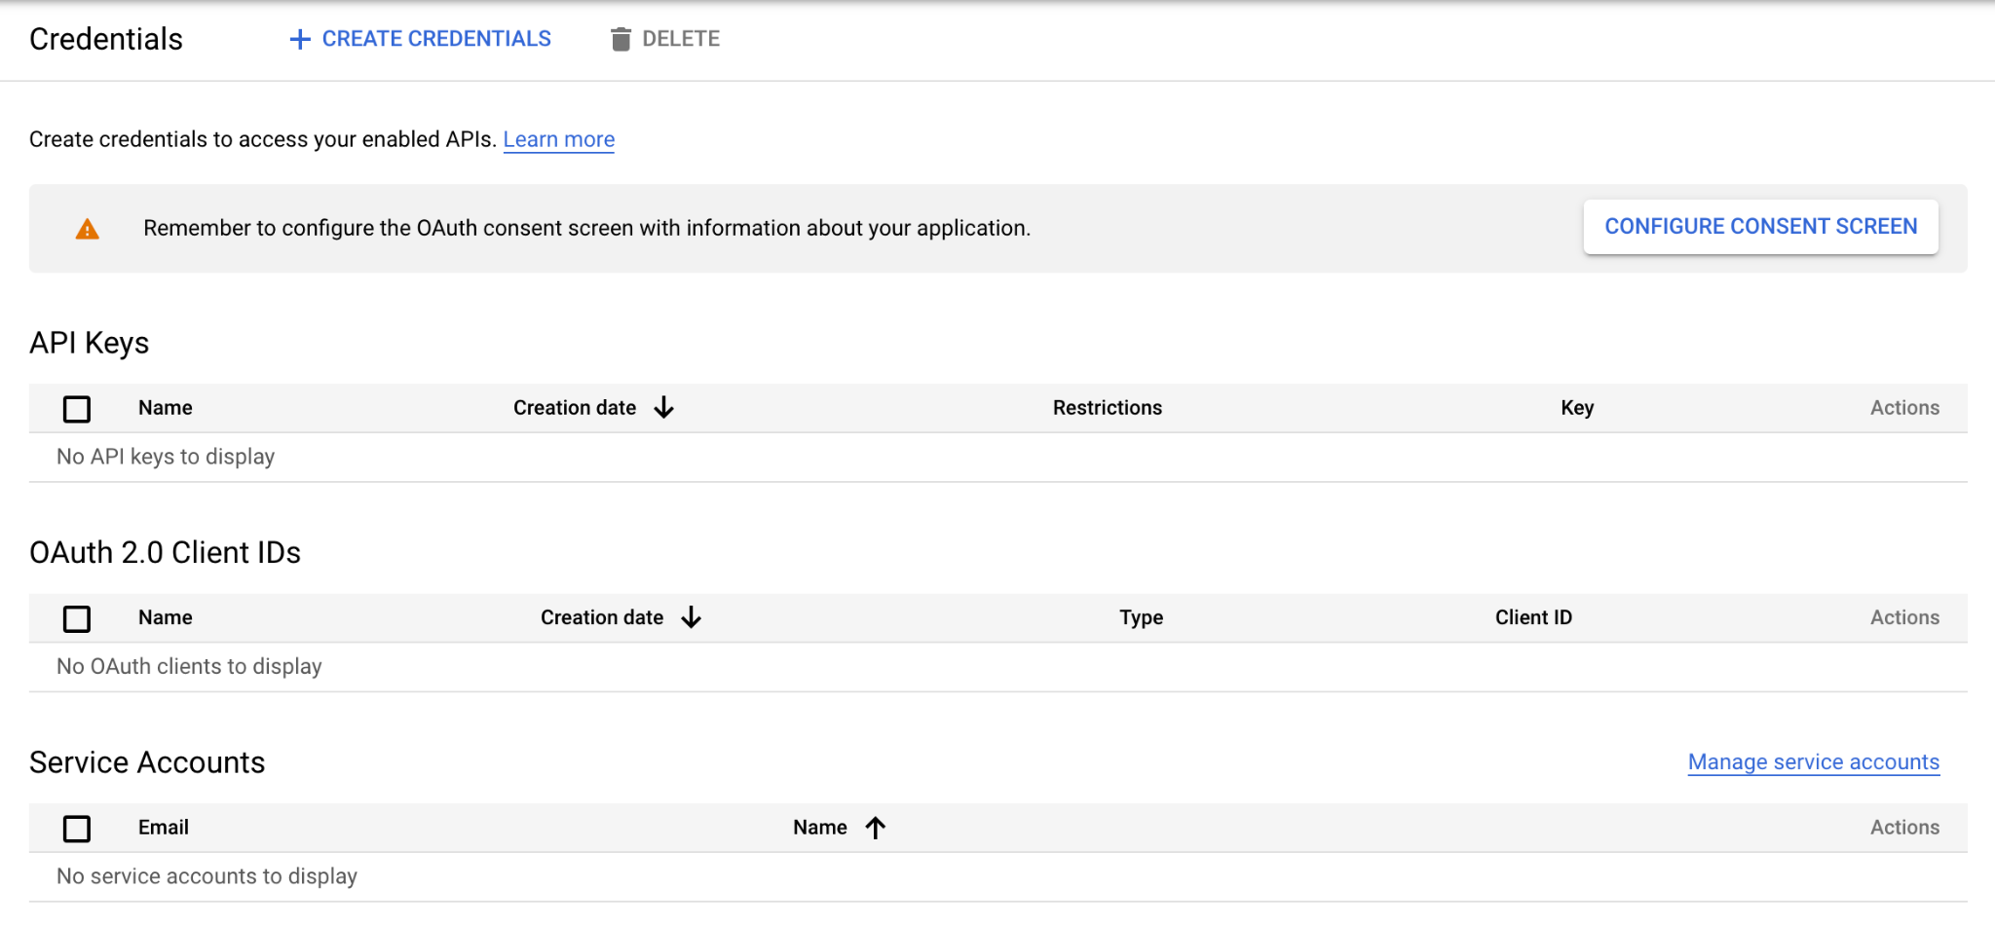Click the Client ID column header
Image resolution: width=1995 pixels, height=925 pixels.
pos(1533,617)
